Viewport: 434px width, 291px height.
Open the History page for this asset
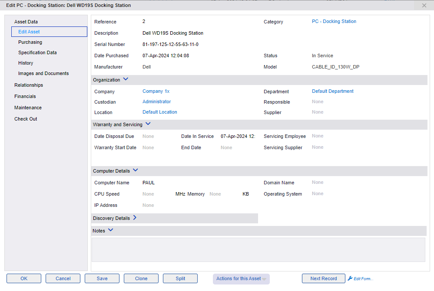(26, 63)
